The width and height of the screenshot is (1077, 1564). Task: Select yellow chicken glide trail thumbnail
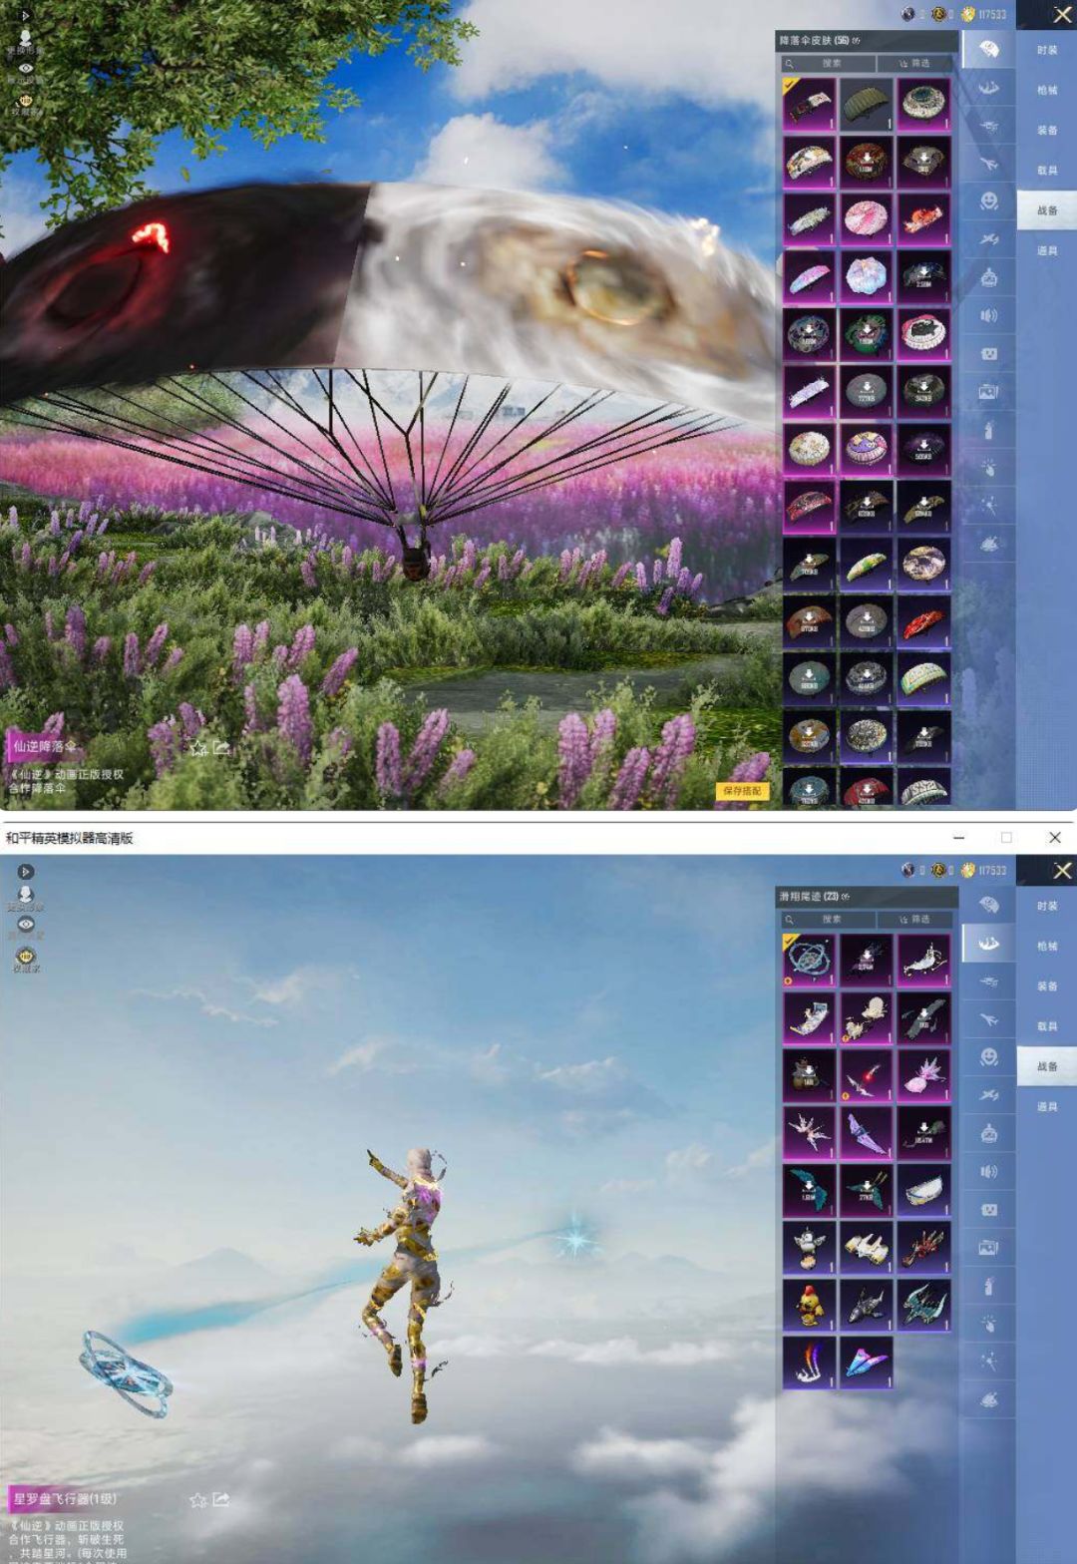coord(809,1304)
